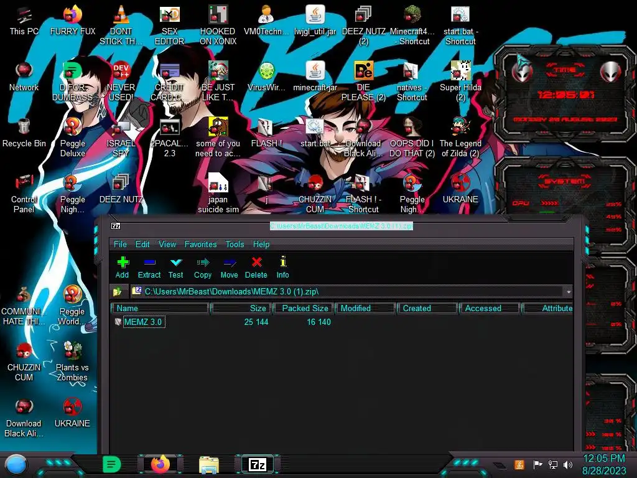The height and width of the screenshot is (478, 637).
Task: Sort by the Modified column header
Action: [x=365, y=309]
